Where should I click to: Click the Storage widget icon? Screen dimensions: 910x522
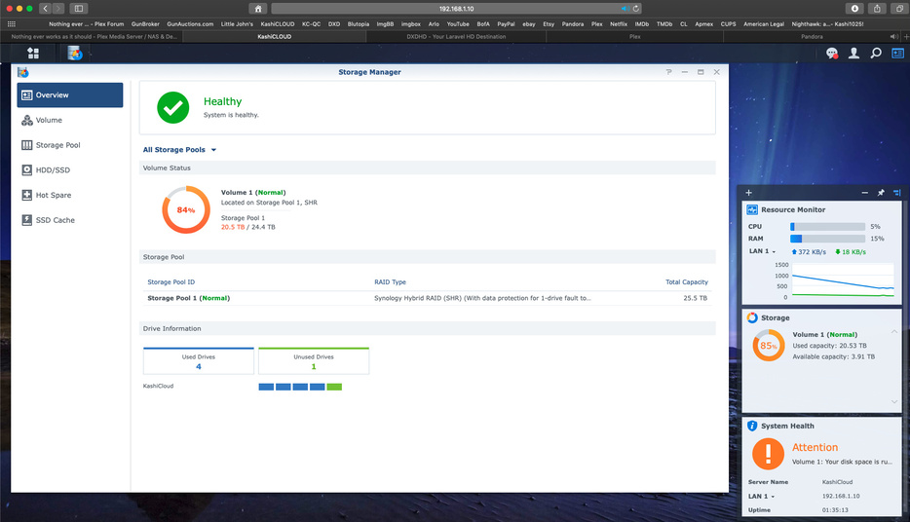pos(752,317)
